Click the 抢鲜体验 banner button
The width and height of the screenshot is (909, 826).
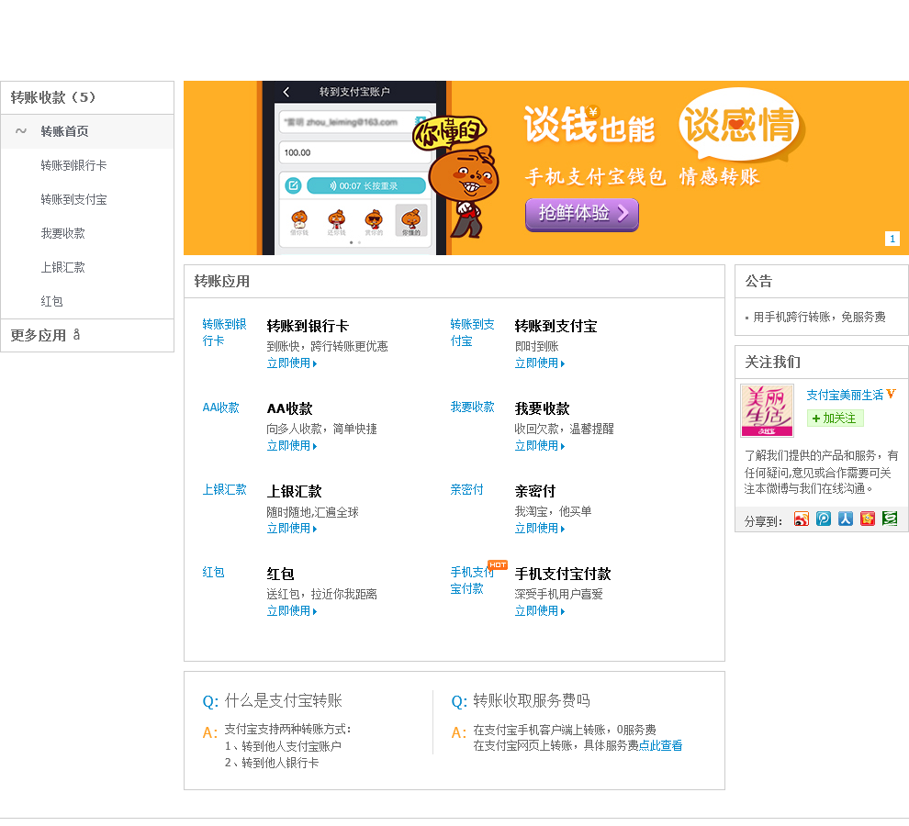click(582, 214)
